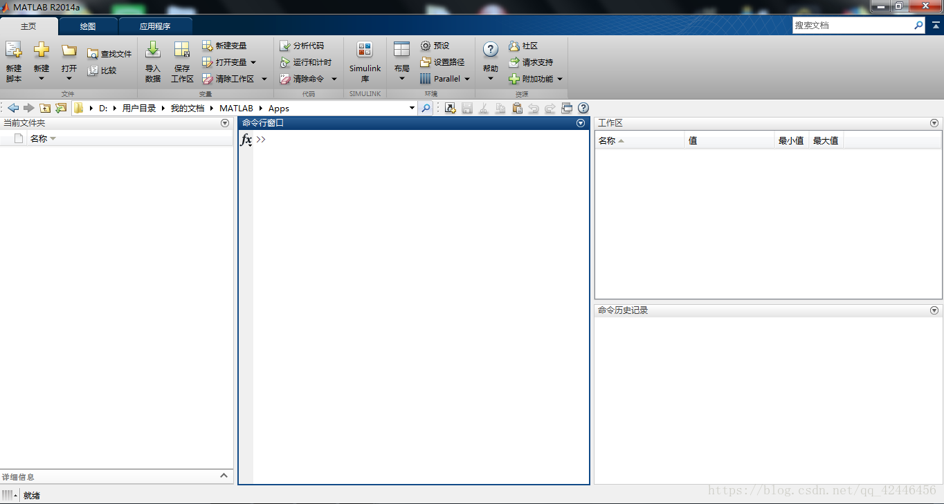Click the quick-access blue help icon

point(583,108)
